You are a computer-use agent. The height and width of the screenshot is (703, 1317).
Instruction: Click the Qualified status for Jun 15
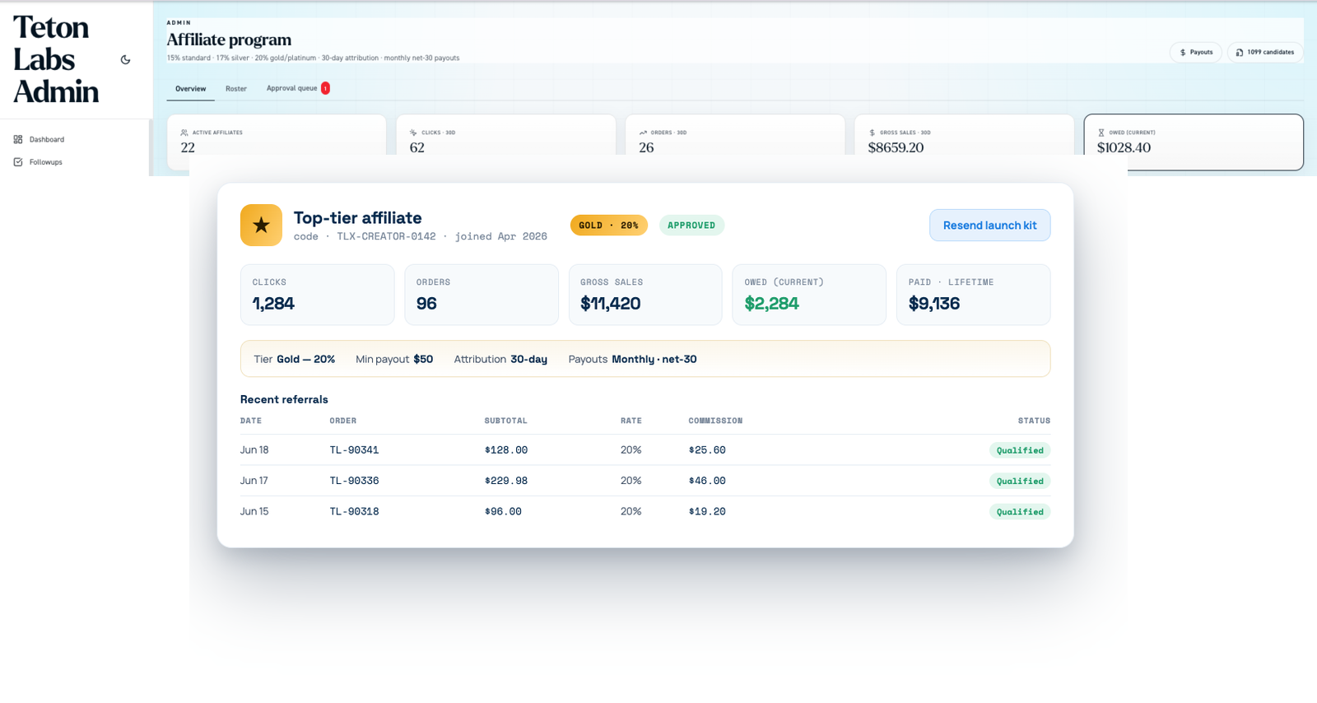click(1020, 512)
